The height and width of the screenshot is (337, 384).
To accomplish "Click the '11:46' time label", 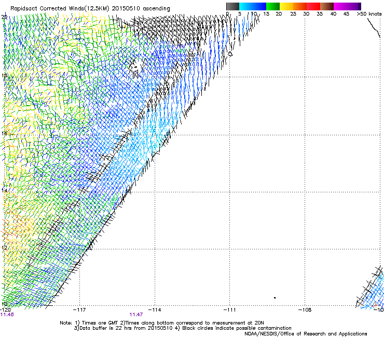I will click(x=7, y=315).
